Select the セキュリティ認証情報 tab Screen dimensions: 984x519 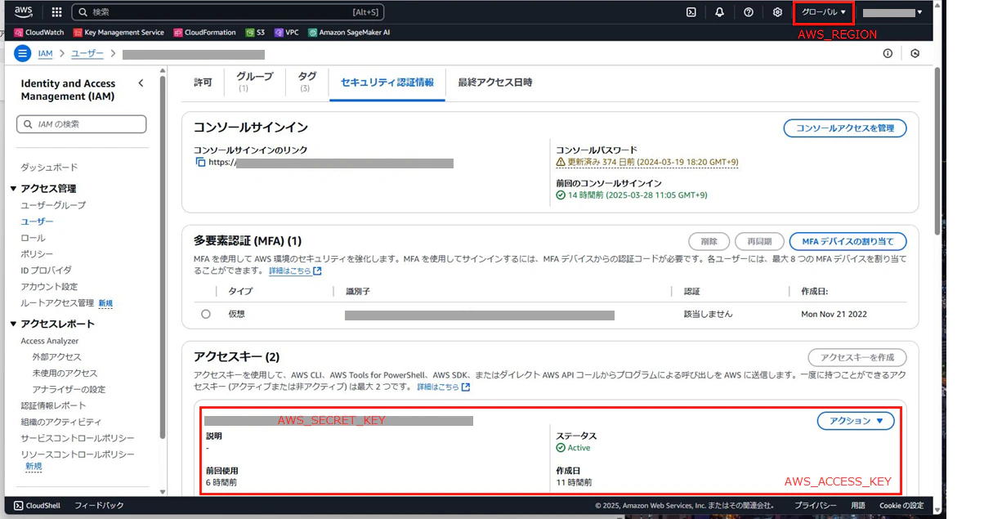tap(387, 83)
